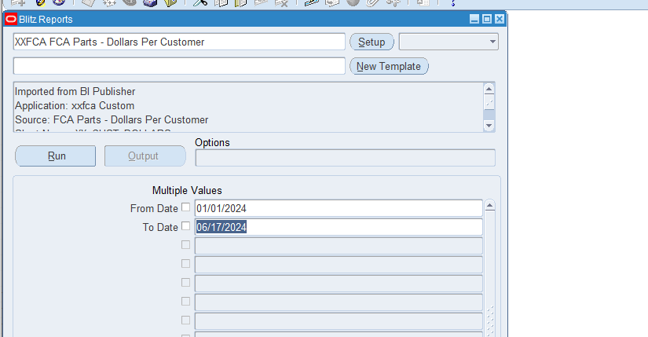The width and height of the screenshot is (648, 337).
Task: Click the parameter list scroll up arrow
Action: 489,206
